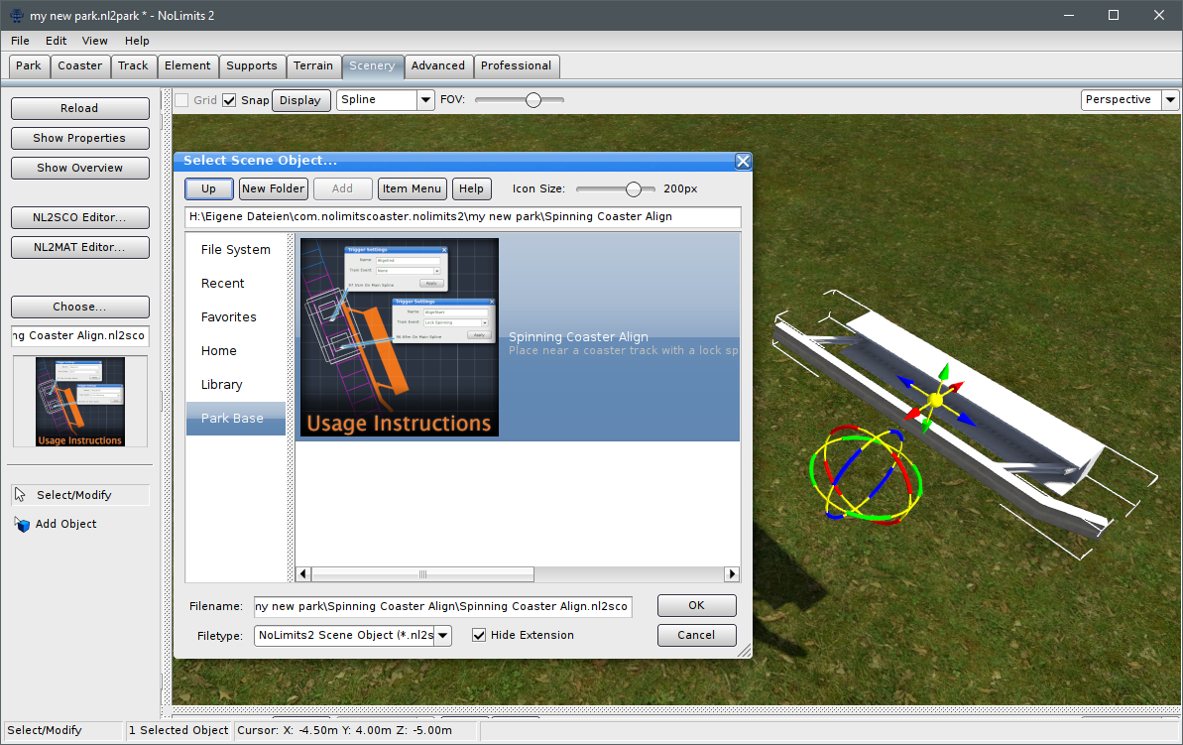Click the Cancel button
1183x745 pixels.
[696, 635]
